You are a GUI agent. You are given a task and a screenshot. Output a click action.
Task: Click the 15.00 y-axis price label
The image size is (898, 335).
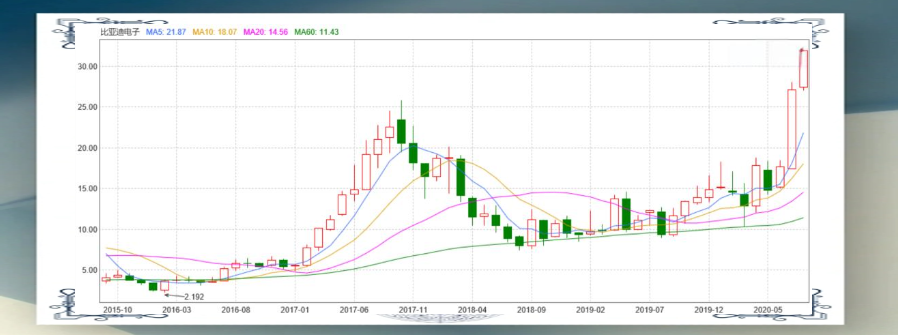click(x=87, y=189)
